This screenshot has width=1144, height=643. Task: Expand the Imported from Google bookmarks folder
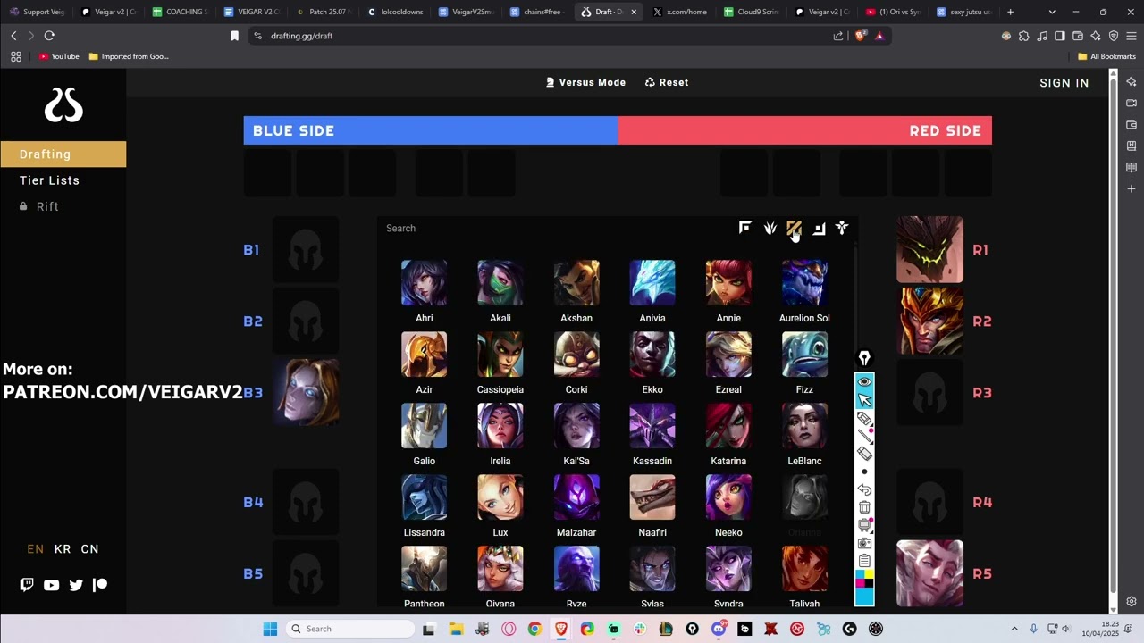coord(129,56)
